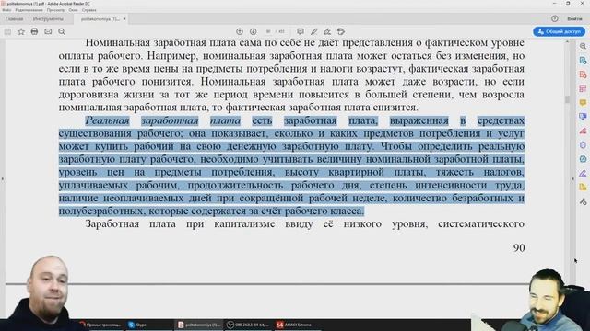590x331 pixels.
Task: Click the current page number field
Action: [268, 31]
